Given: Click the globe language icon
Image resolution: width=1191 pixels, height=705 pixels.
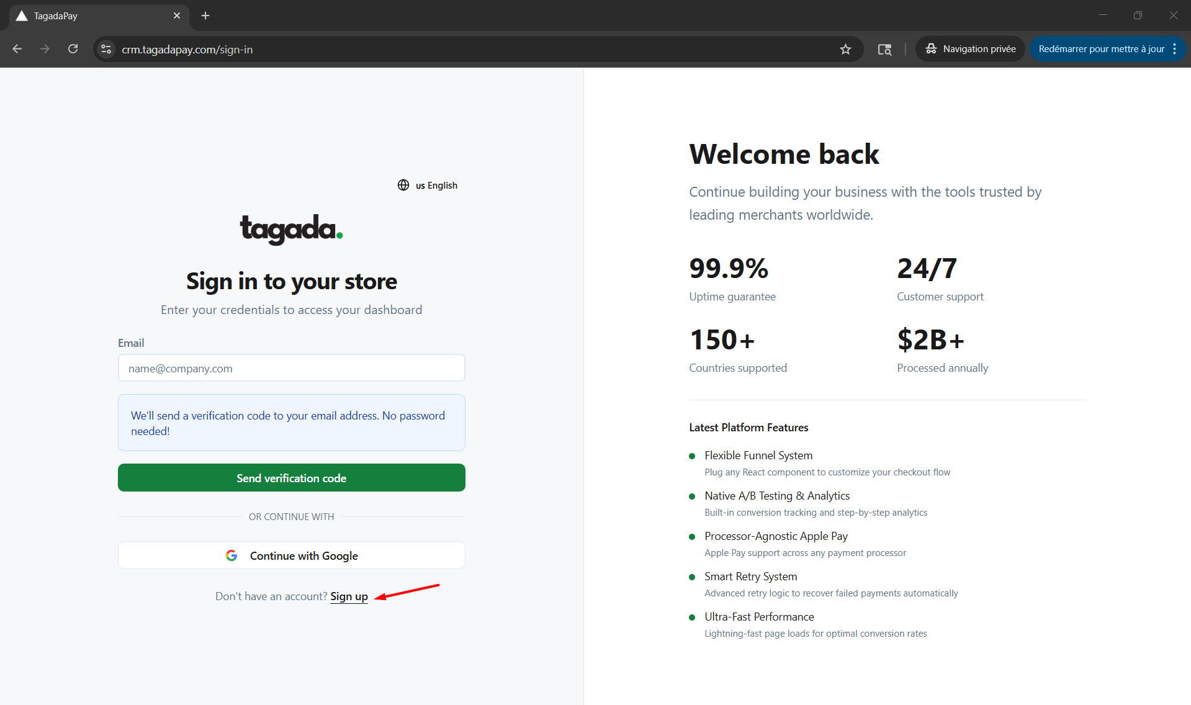Looking at the screenshot, I should pyautogui.click(x=403, y=185).
